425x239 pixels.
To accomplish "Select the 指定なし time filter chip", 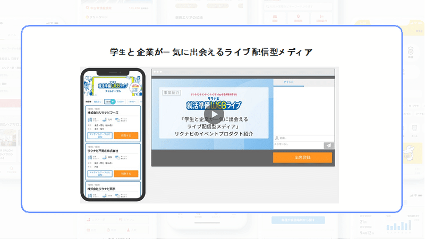I will pyautogui.click(x=98, y=101).
